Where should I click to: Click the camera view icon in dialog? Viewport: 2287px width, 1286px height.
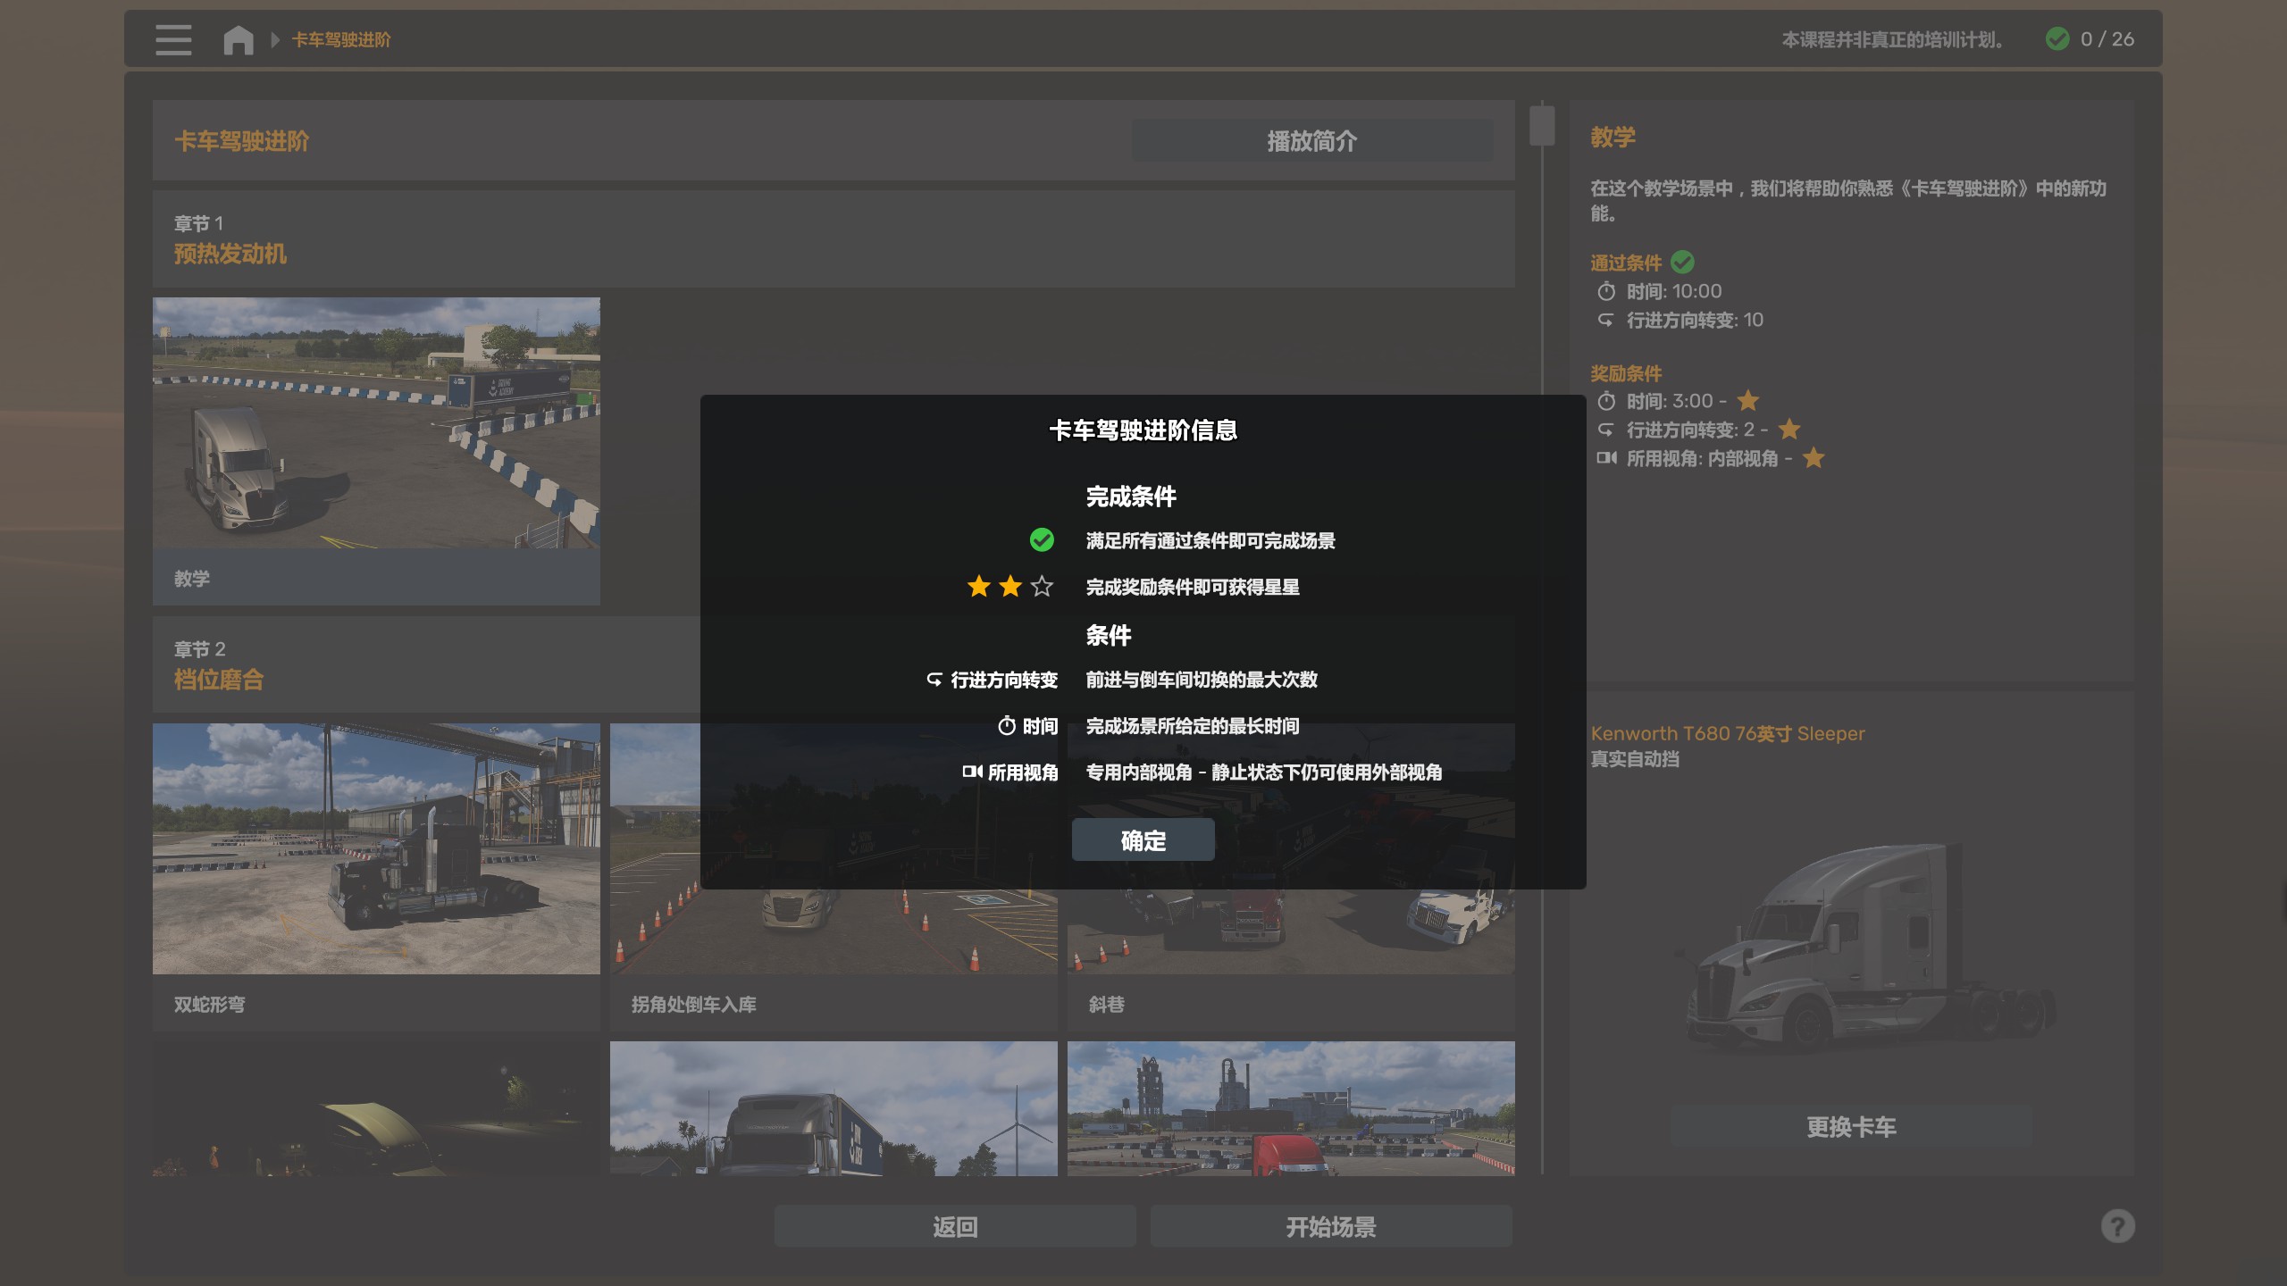[x=972, y=772]
